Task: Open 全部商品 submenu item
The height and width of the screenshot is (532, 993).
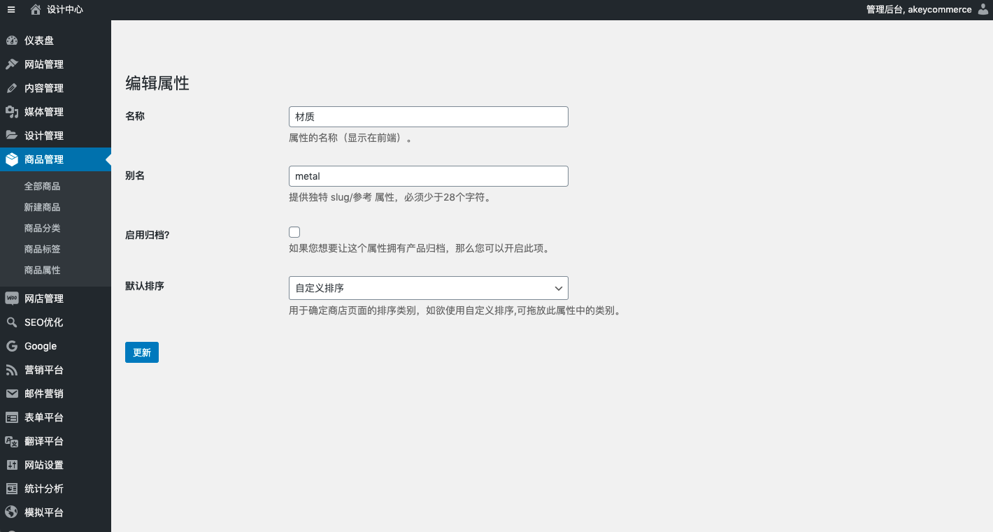Action: 42,187
